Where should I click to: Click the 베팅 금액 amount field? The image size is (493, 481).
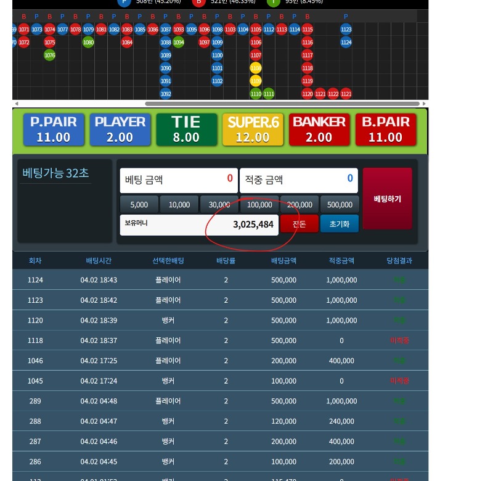[178, 180]
